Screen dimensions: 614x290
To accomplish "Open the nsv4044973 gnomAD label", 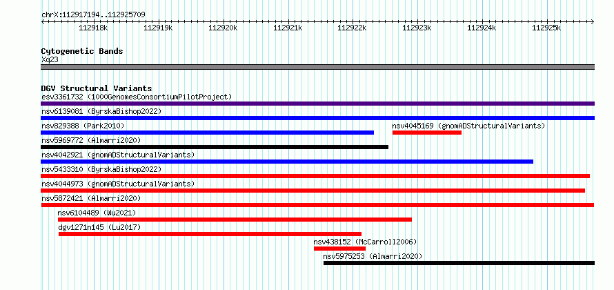I will tap(118, 184).
